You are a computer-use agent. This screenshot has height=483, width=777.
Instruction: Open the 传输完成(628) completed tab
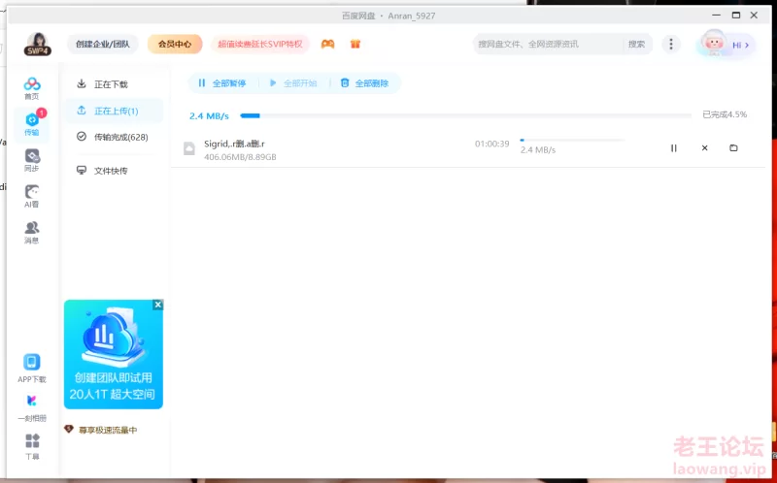click(x=115, y=137)
